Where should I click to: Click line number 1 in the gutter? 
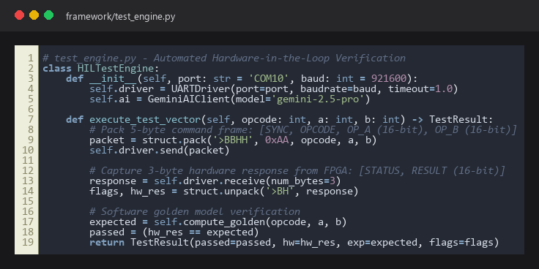click(x=31, y=58)
